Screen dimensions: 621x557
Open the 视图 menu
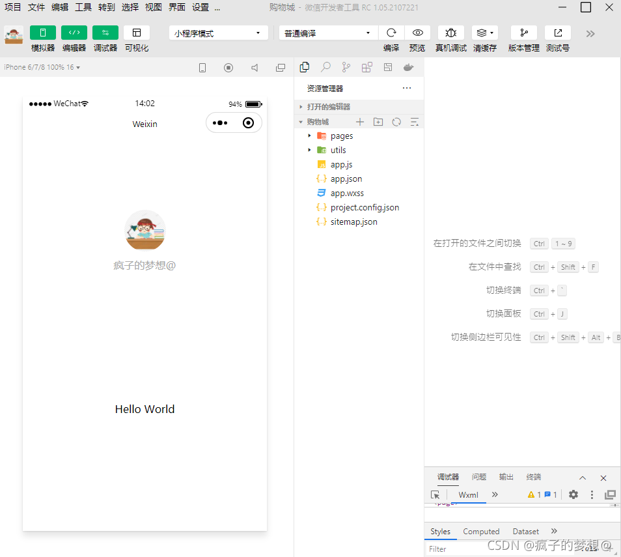pos(153,7)
